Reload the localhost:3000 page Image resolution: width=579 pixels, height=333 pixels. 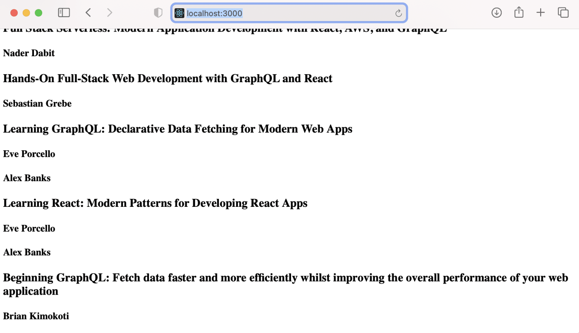click(398, 13)
